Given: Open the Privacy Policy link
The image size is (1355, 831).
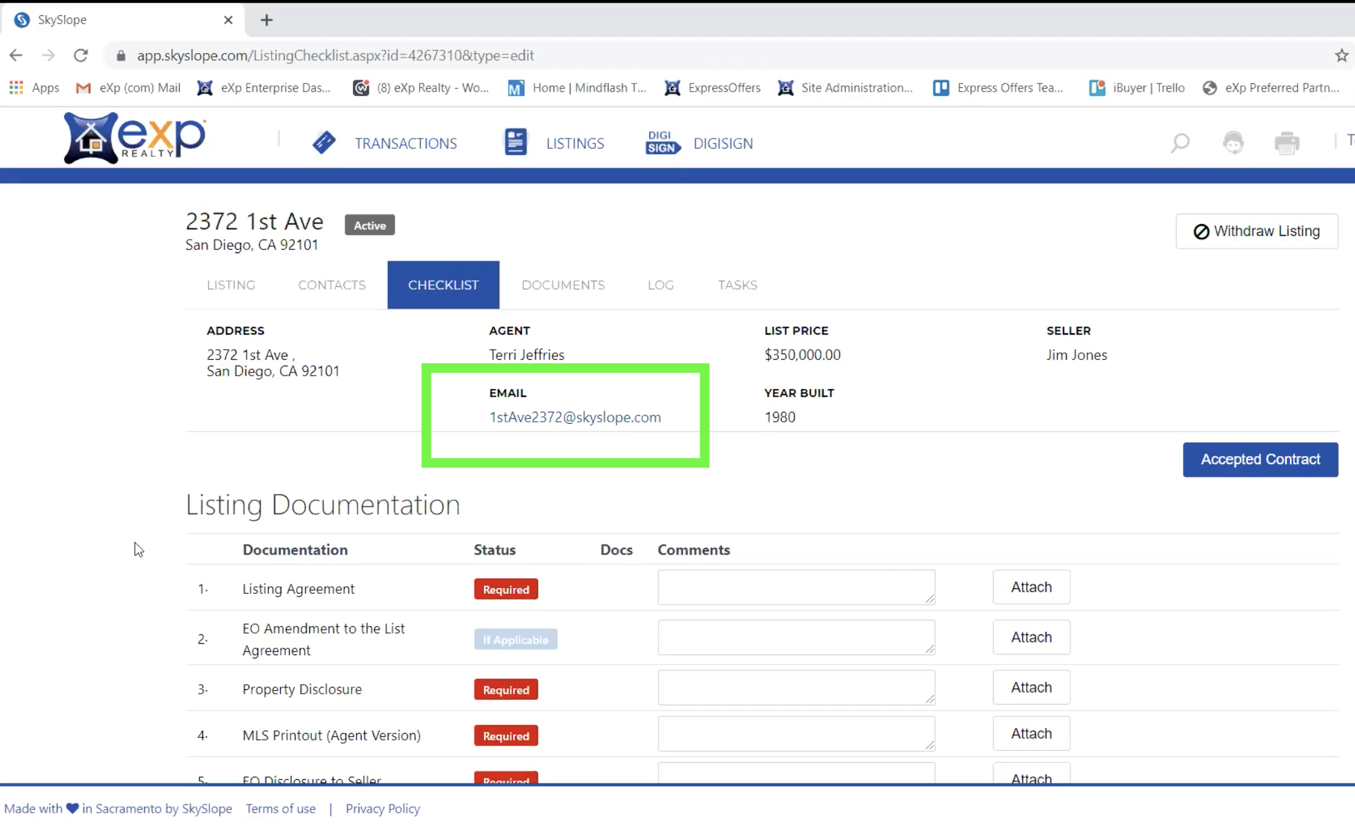Looking at the screenshot, I should [x=383, y=809].
